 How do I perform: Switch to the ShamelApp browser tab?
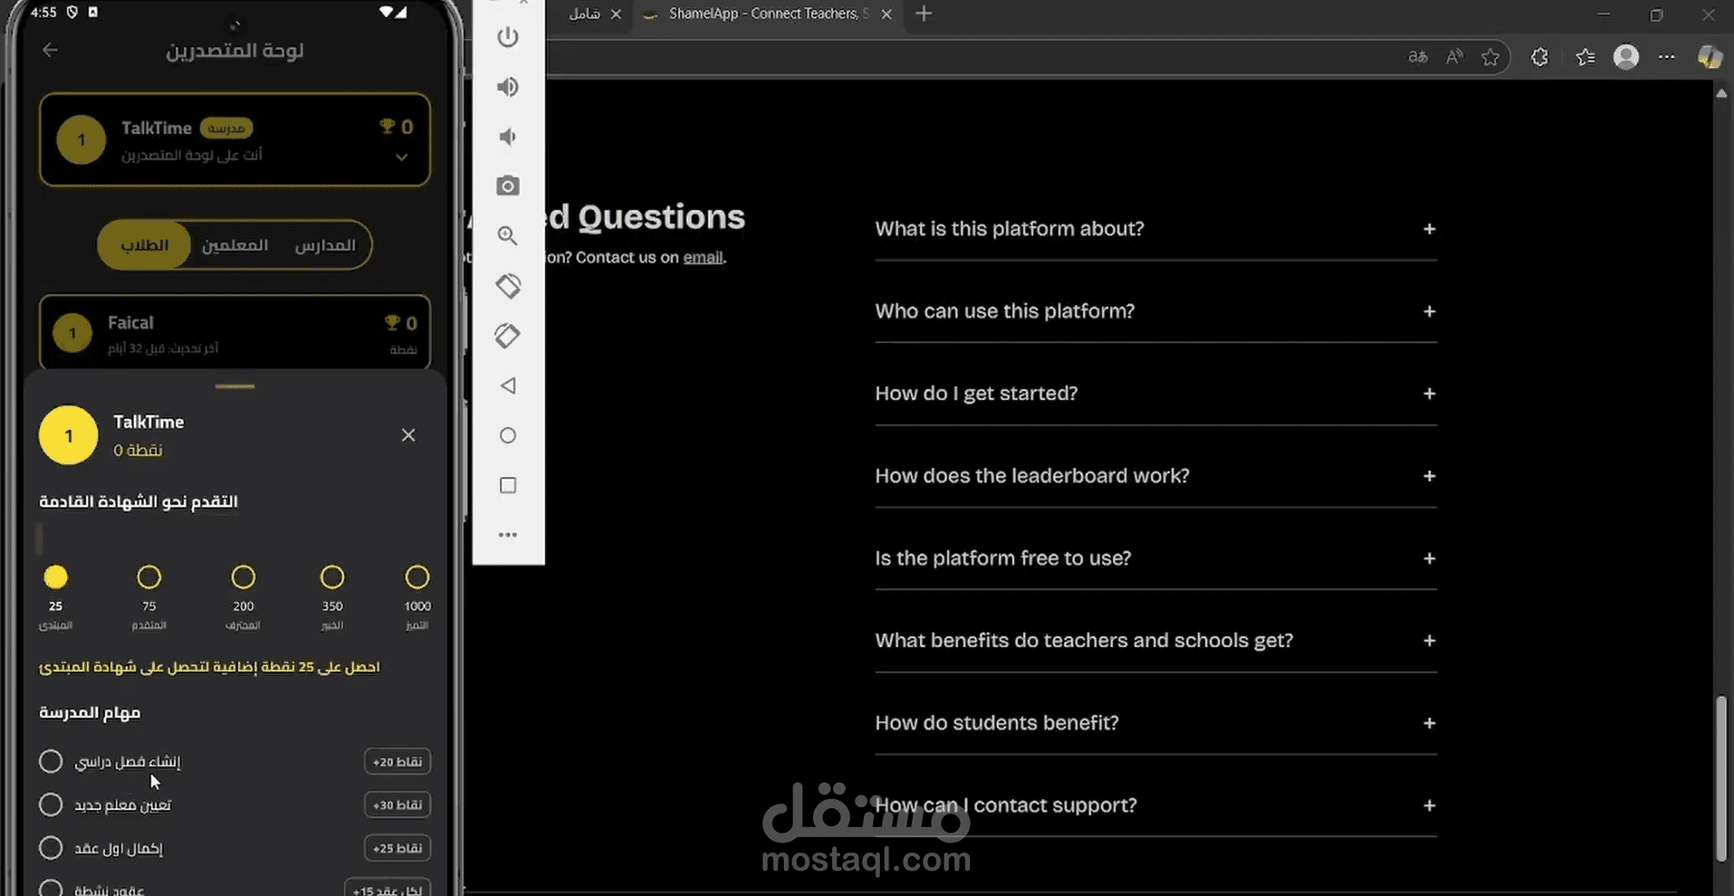768,14
